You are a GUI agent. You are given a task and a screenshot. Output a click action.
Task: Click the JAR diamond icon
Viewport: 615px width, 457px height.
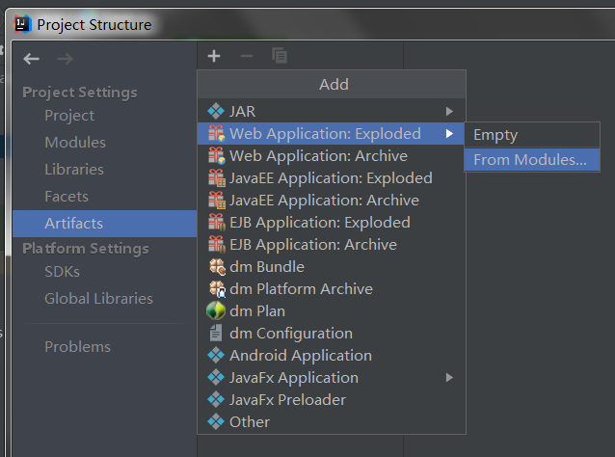pos(216,112)
